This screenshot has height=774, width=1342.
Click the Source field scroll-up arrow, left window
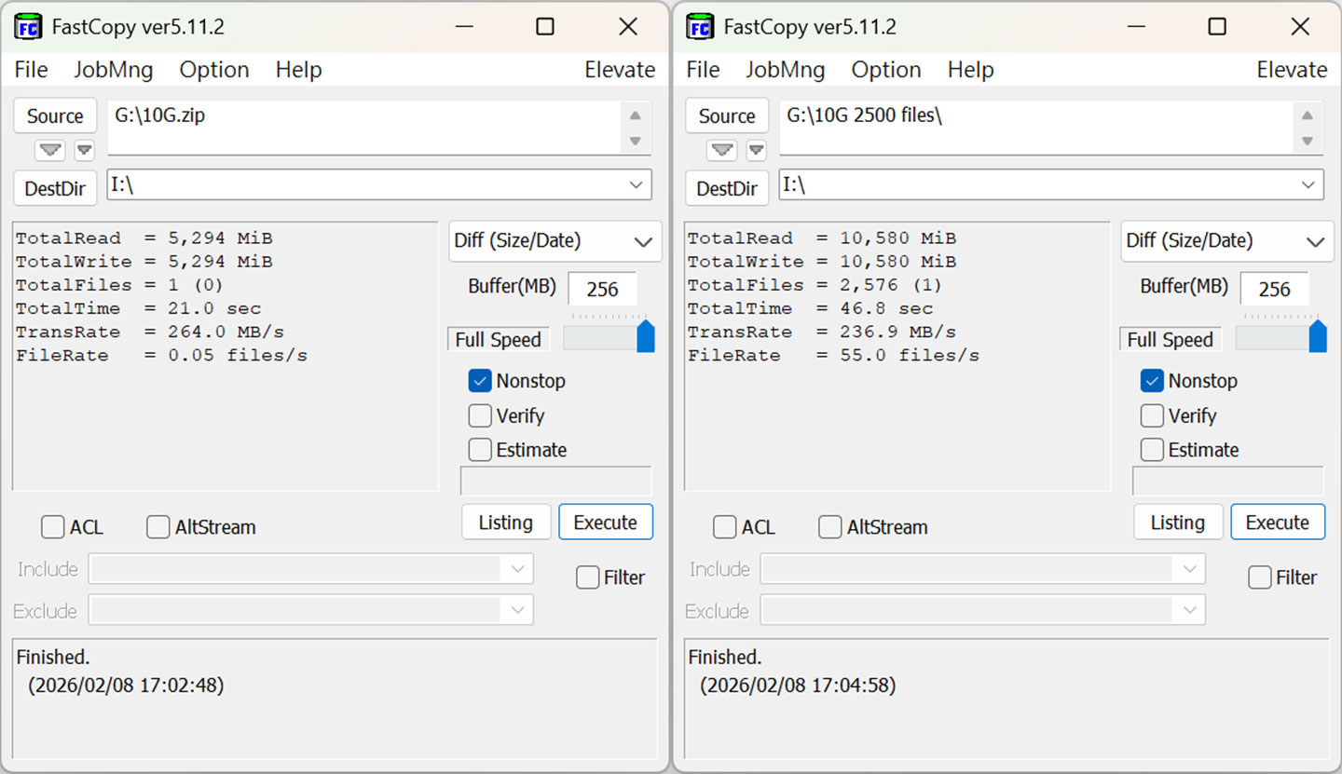point(635,114)
